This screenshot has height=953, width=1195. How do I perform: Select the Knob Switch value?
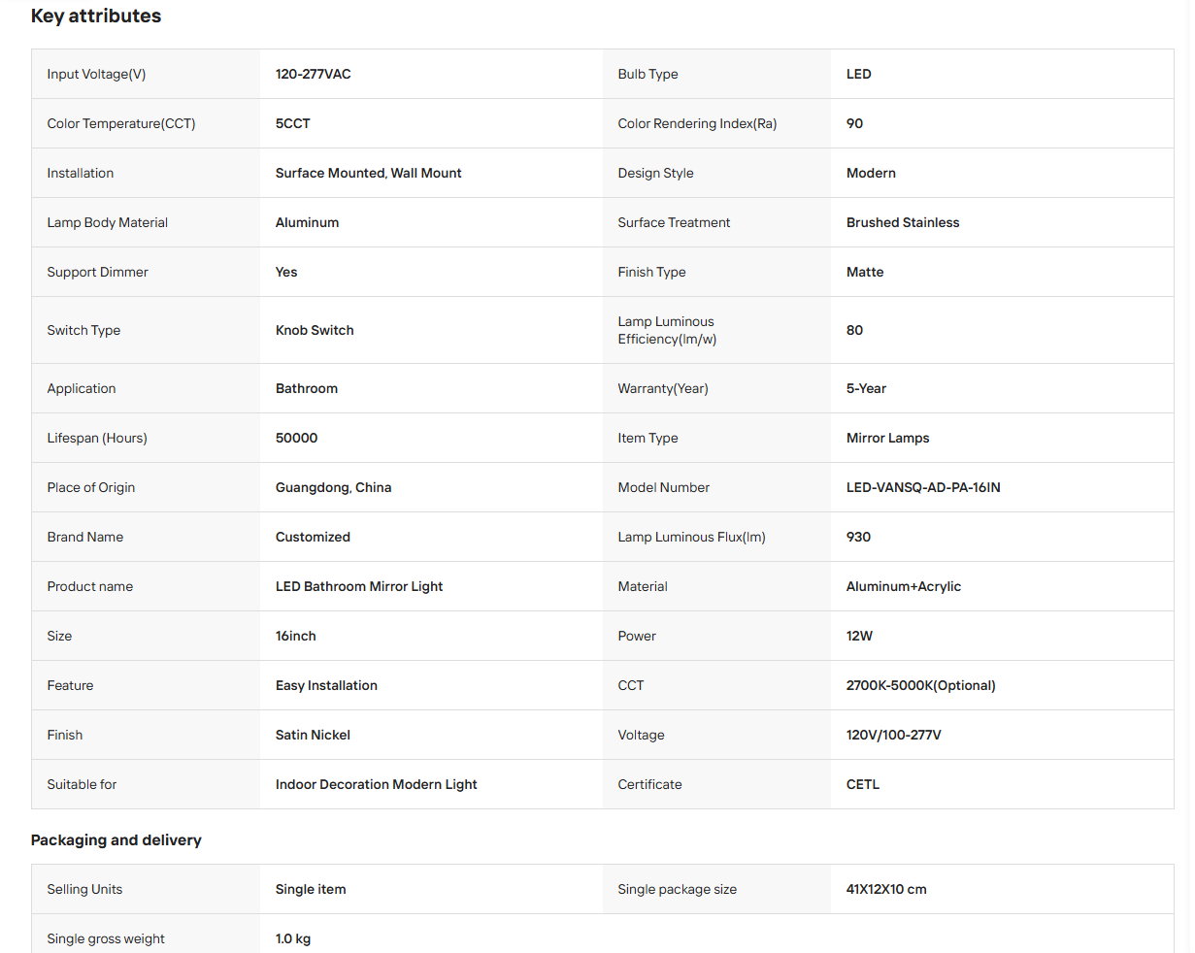[x=315, y=330]
